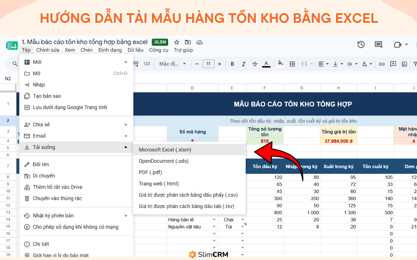The image size is (417, 260).
Task: Open dropdown in Hàng bán lẻ cell
Action: coord(214,220)
